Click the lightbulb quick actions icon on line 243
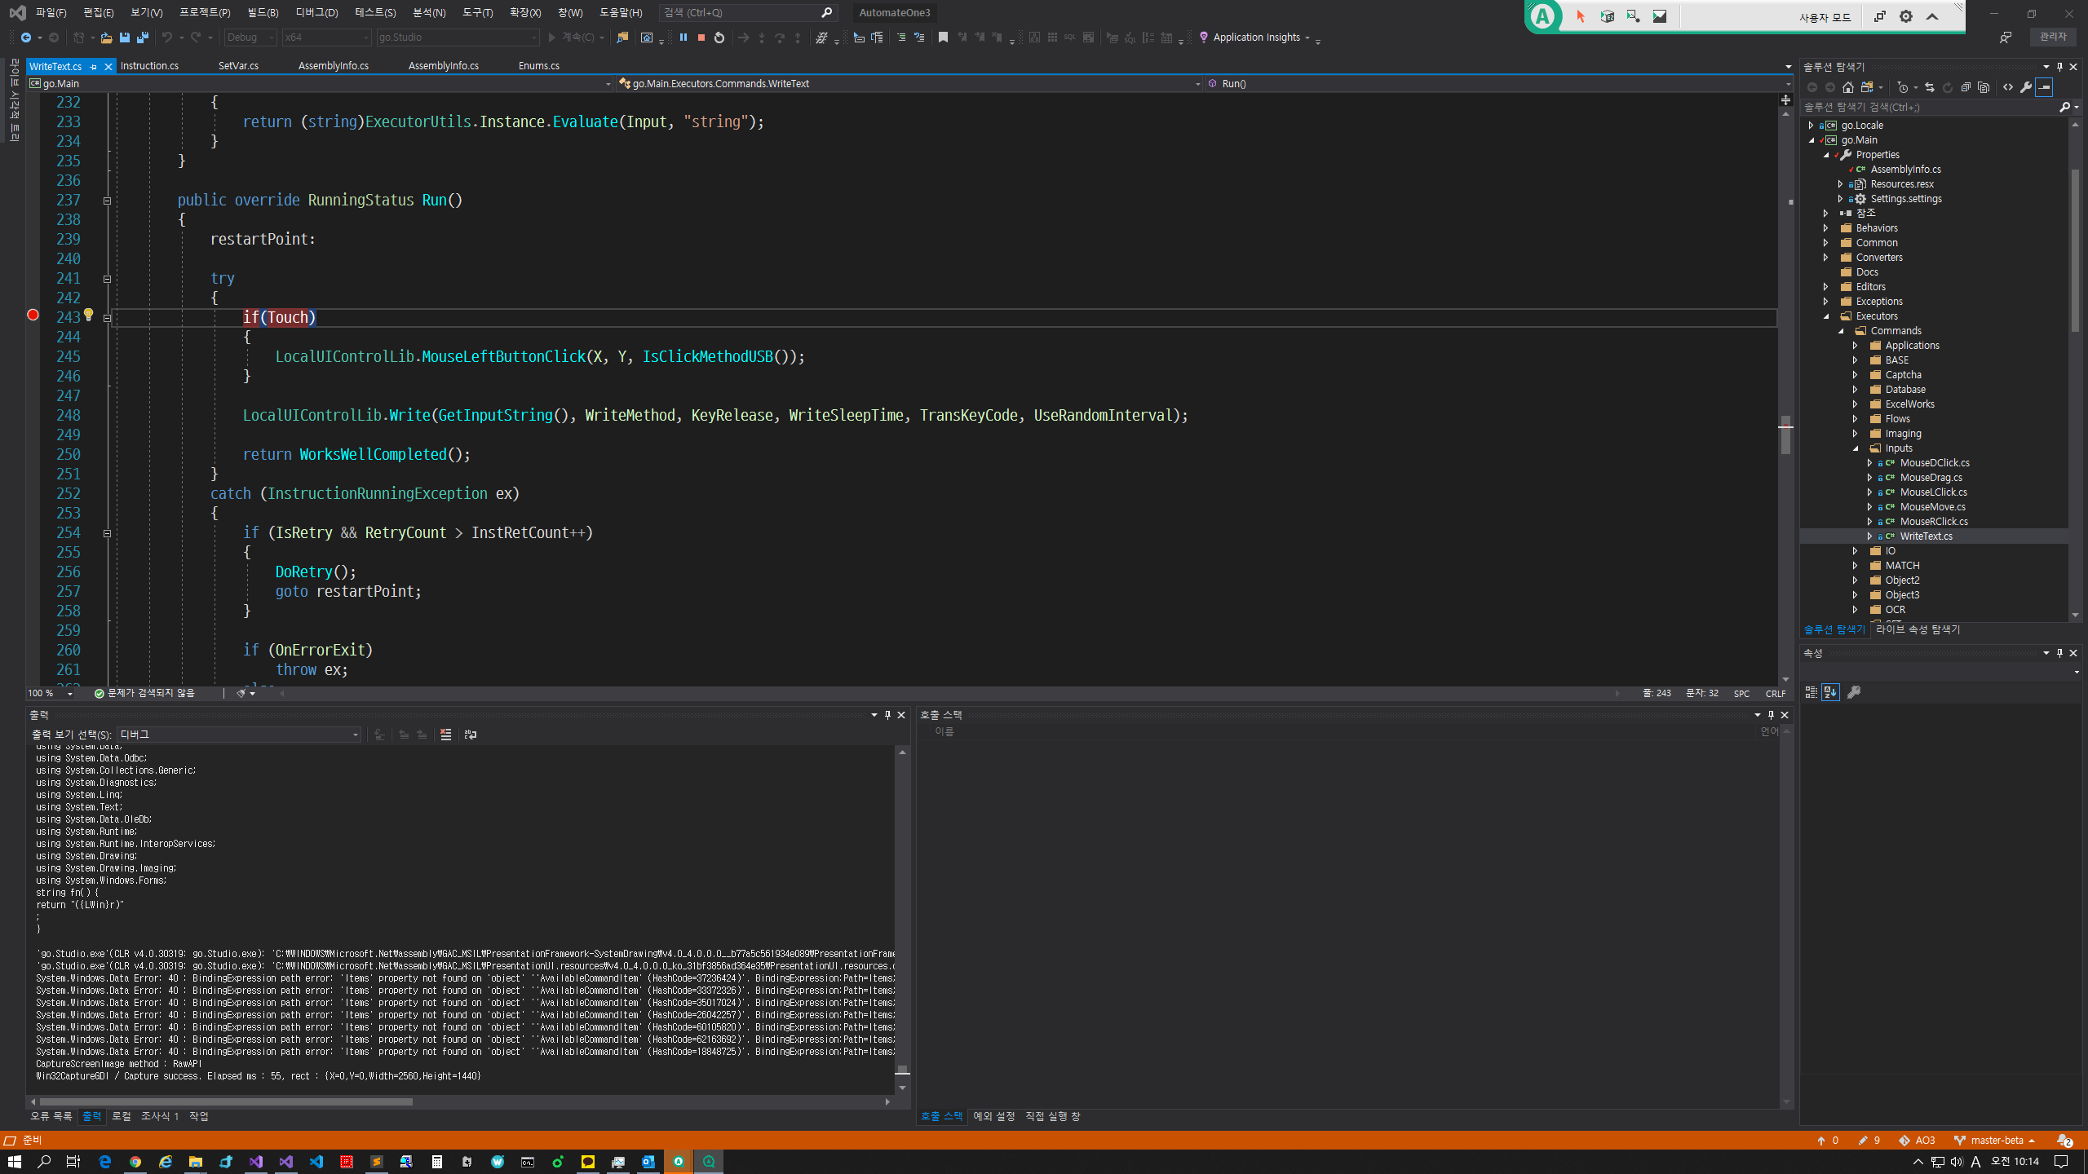This screenshot has width=2088, height=1174. 88,315
